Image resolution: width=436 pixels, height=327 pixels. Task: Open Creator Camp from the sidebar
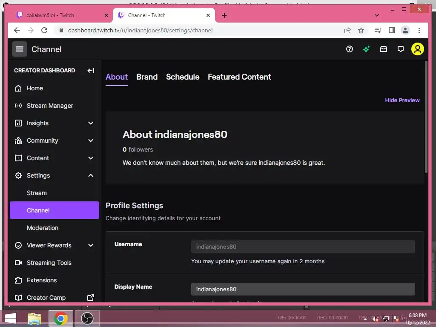[x=46, y=298]
